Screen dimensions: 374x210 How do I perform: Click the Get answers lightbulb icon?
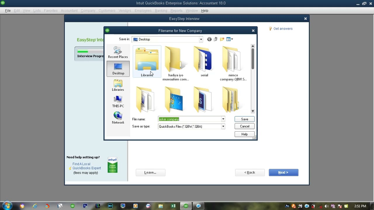[x=270, y=29]
